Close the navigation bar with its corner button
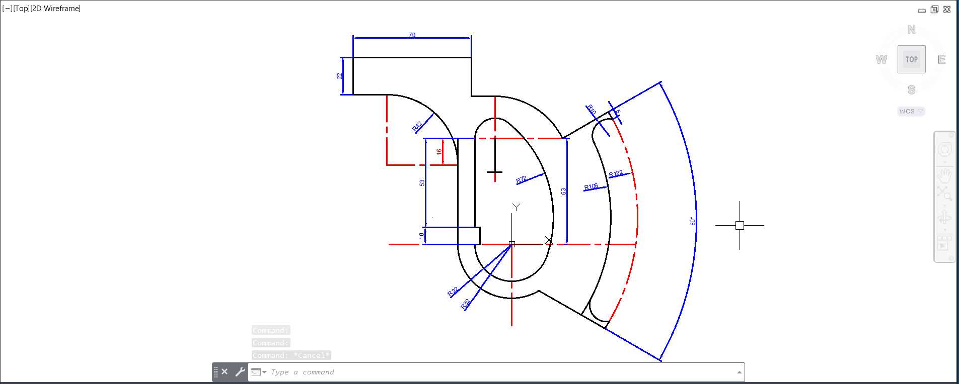The width and height of the screenshot is (959, 384). click(951, 135)
